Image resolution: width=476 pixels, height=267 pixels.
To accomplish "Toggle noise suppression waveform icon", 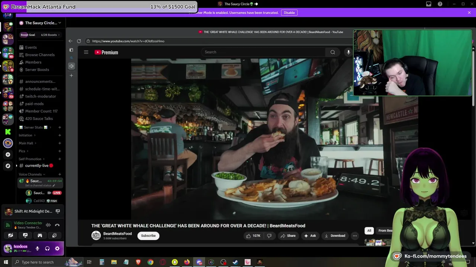I will point(48,225).
